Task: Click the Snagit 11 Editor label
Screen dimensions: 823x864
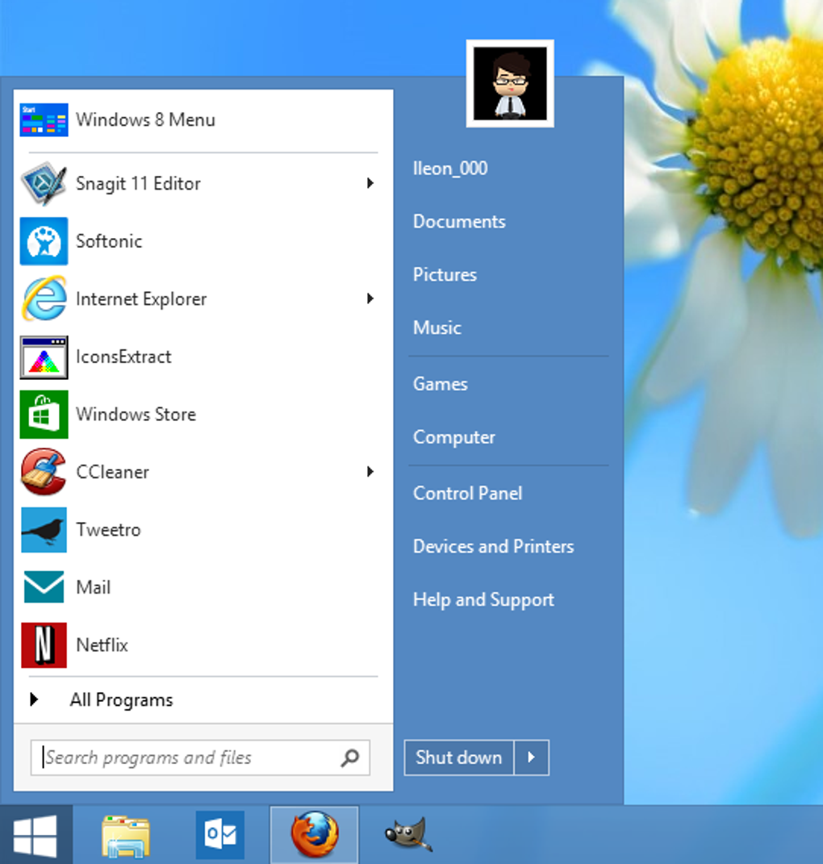Action: click(x=138, y=183)
